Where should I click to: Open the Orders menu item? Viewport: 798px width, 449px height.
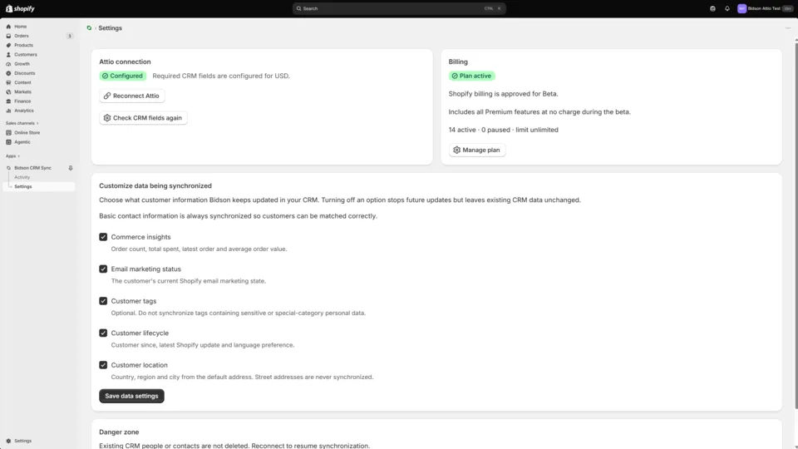[x=39, y=36]
